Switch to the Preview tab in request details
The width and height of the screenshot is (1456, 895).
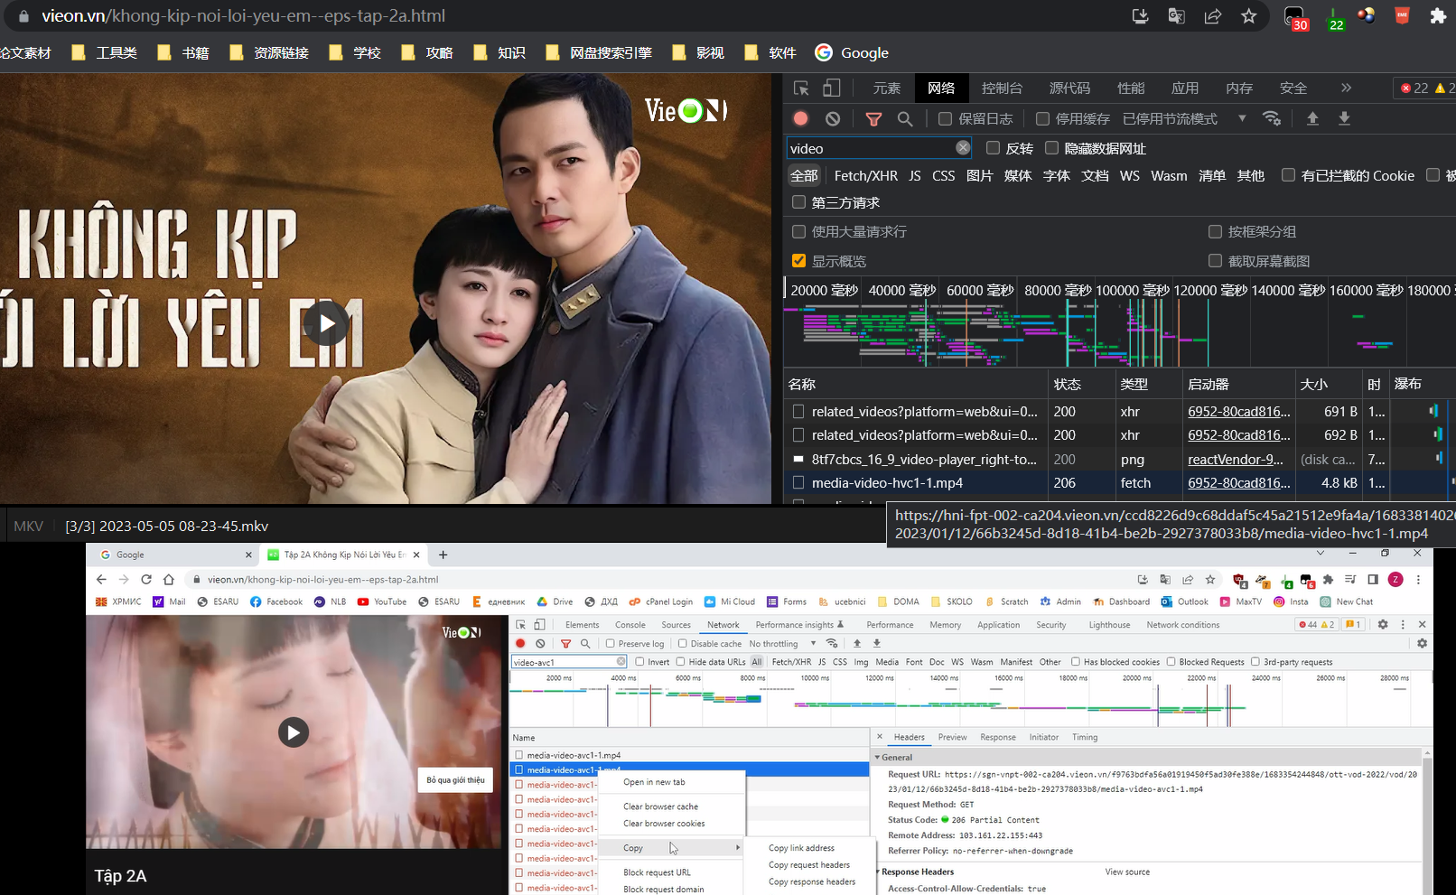coord(952,737)
